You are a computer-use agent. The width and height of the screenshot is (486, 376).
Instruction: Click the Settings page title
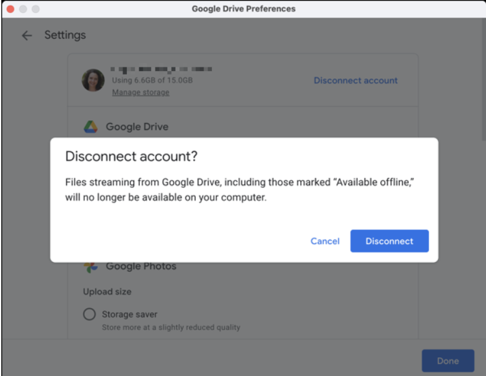coord(65,35)
